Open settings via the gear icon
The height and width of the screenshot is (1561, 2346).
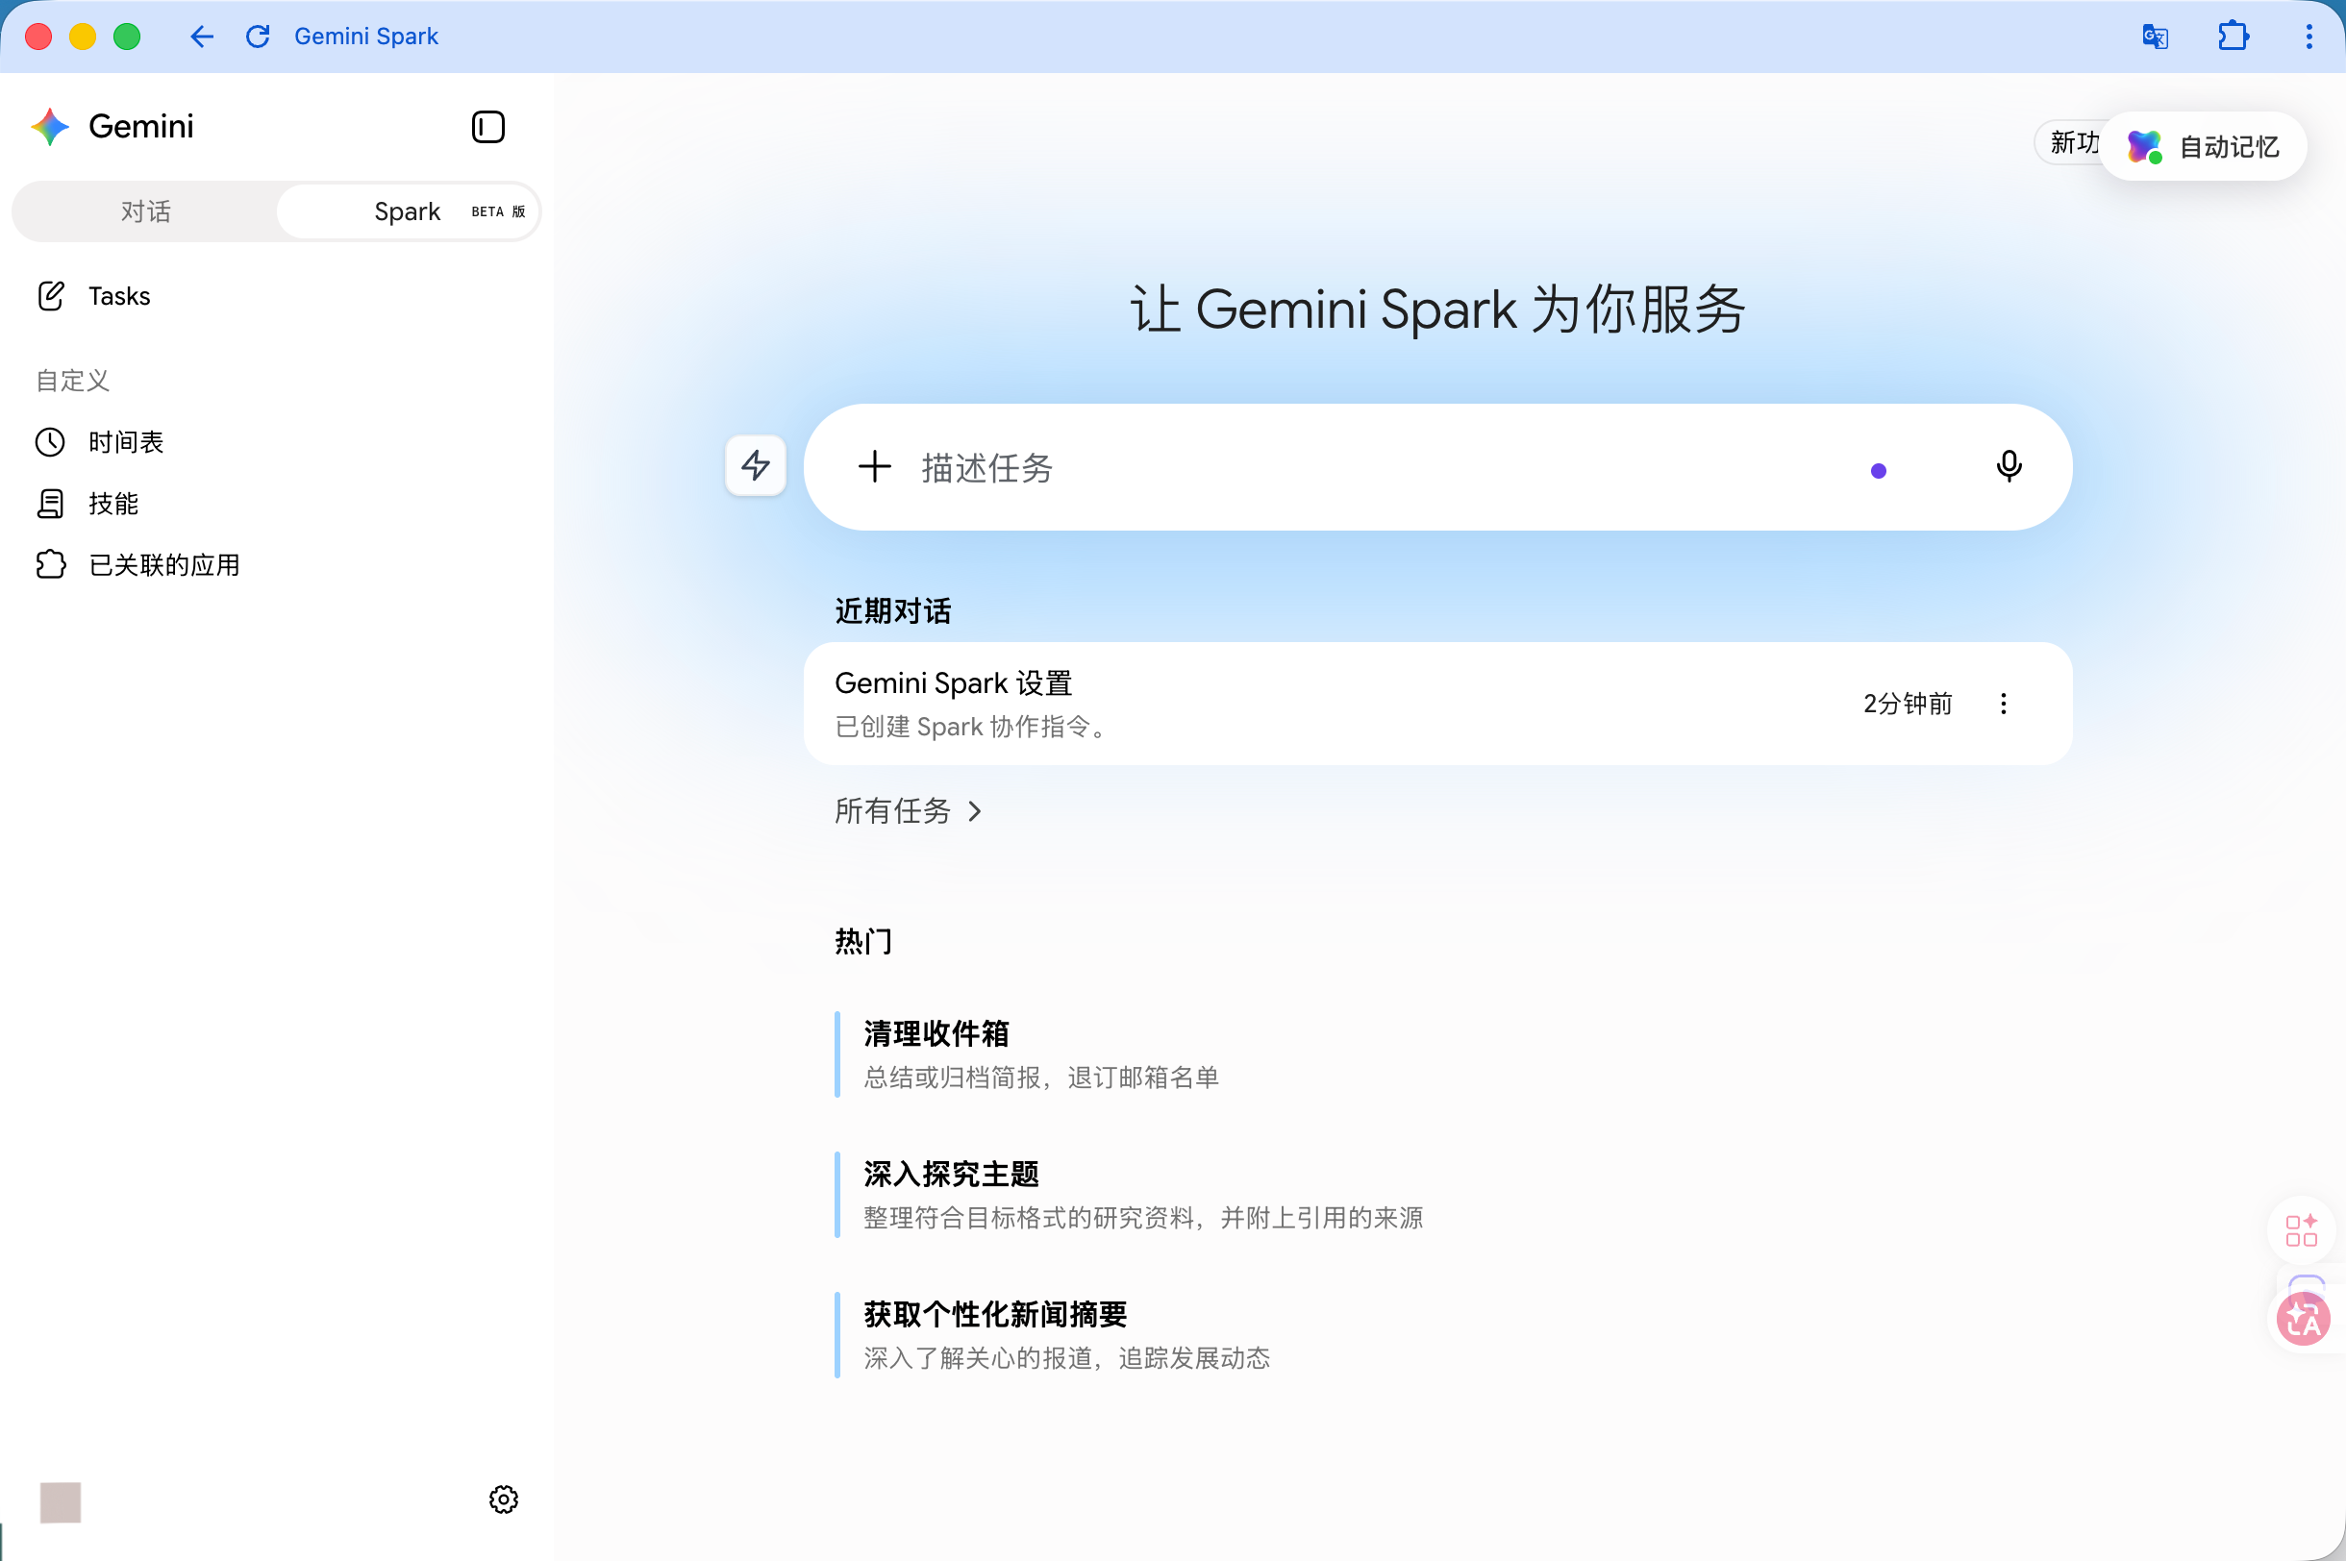click(x=504, y=1499)
